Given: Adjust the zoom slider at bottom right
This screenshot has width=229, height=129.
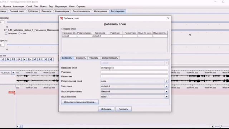Looking at the screenshot, I should tap(220, 126).
